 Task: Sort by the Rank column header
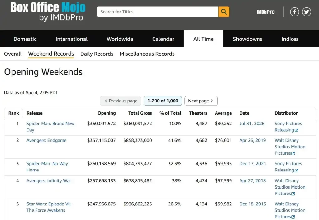[x=14, y=113]
